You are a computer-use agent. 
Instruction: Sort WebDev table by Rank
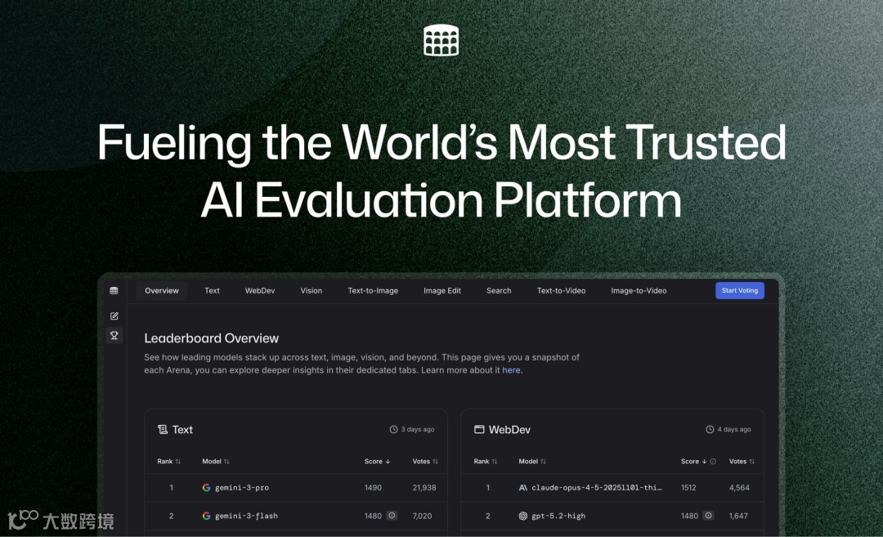[486, 462]
